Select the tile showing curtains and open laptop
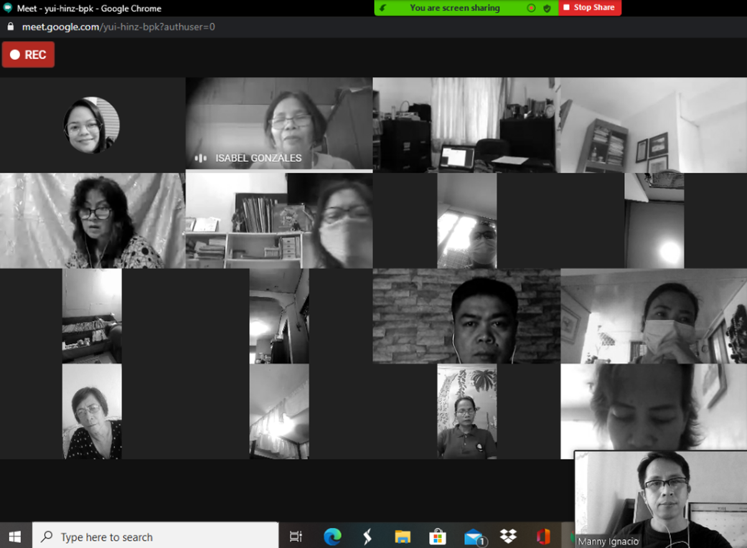 (466, 125)
